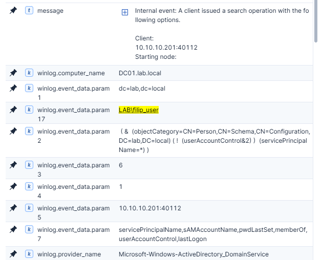Pin the winlog.provider_name field
The width and height of the screenshot is (322, 260).
click(x=13, y=254)
